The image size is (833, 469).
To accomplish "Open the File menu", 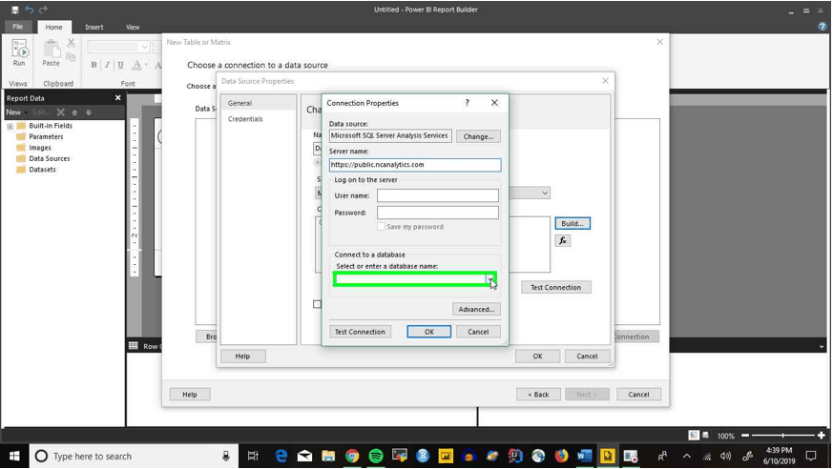I will [18, 27].
